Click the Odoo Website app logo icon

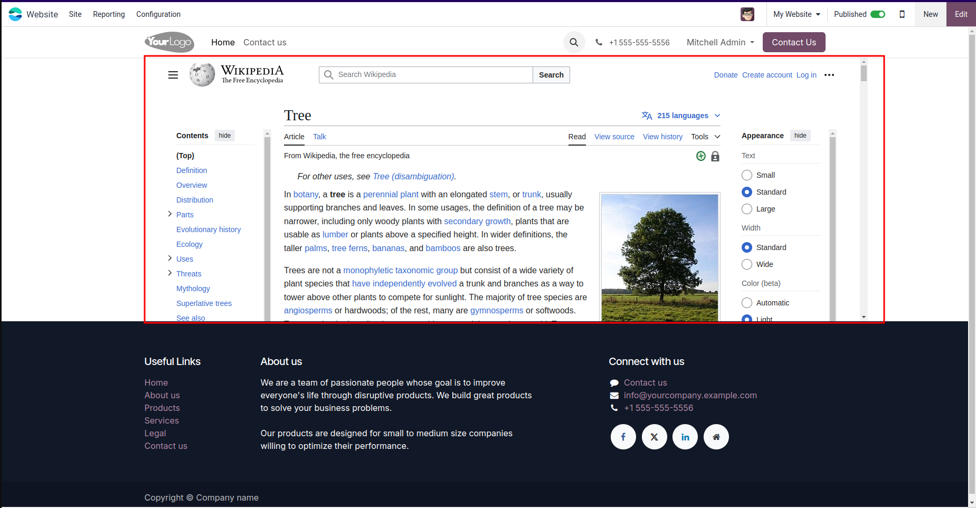point(15,14)
